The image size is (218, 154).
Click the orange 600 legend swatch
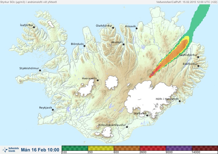(127, 148)
